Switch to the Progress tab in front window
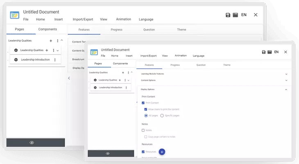This screenshot has width=299, height=164. point(175,65)
